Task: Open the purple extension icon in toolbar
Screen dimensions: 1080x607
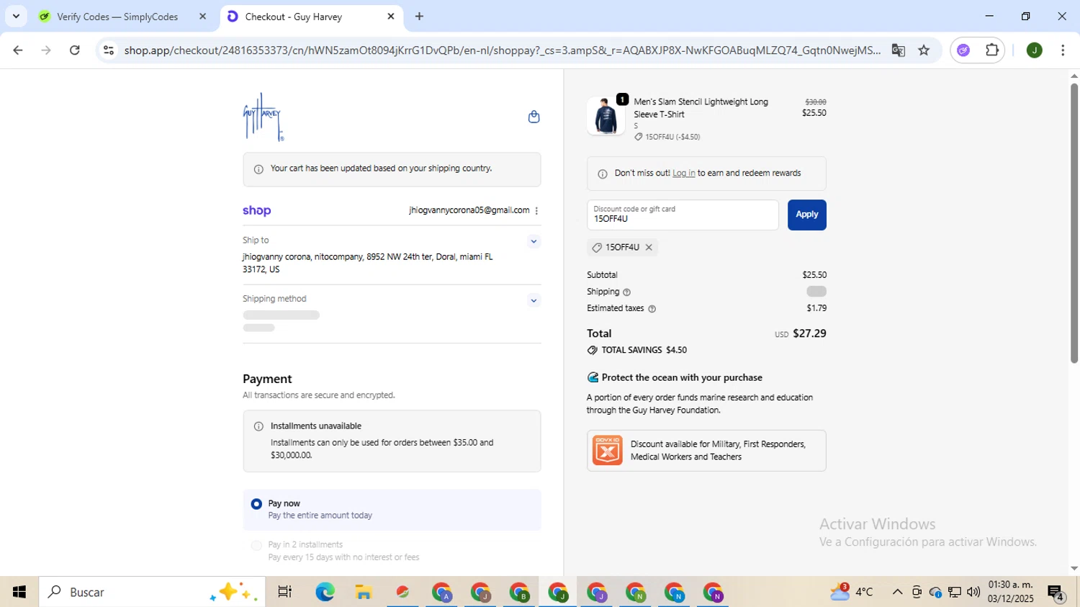Action: pyautogui.click(x=963, y=50)
